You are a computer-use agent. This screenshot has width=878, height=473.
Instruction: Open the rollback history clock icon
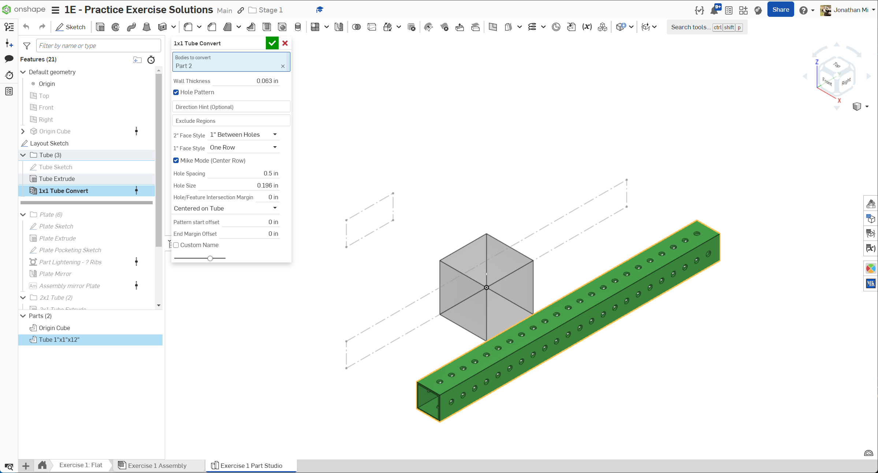151,60
